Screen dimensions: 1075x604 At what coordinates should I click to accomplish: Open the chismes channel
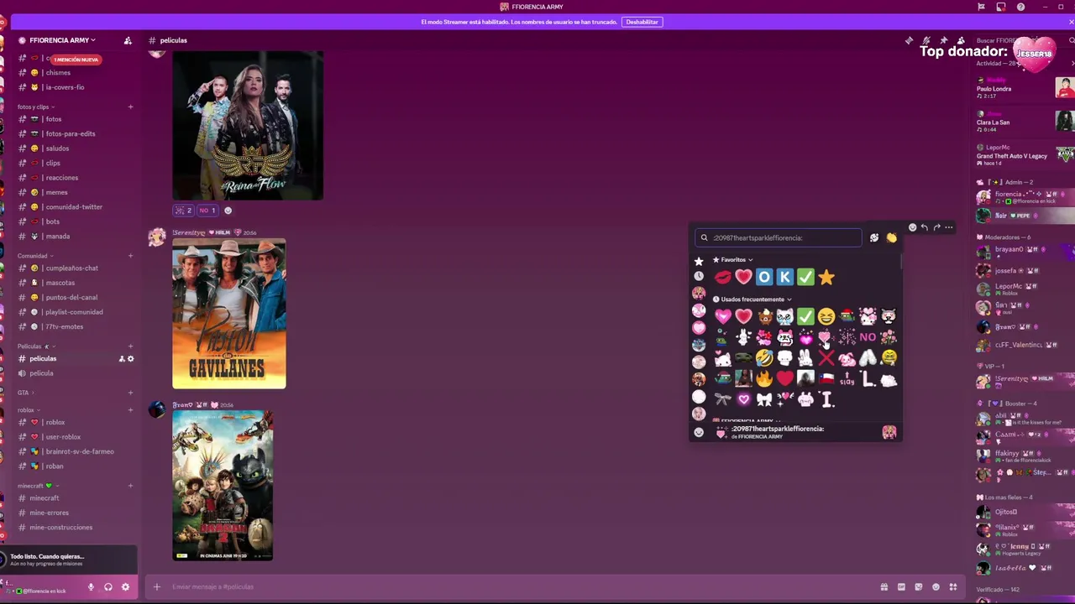coord(58,73)
